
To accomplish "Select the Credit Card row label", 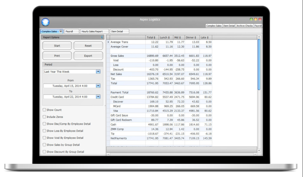I will coord(117,97).
